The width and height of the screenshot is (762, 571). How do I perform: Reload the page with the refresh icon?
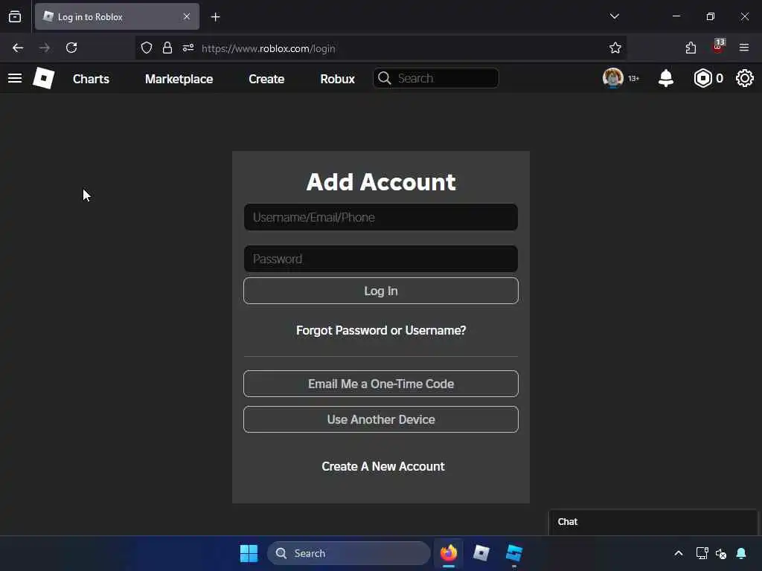point(71,48)
